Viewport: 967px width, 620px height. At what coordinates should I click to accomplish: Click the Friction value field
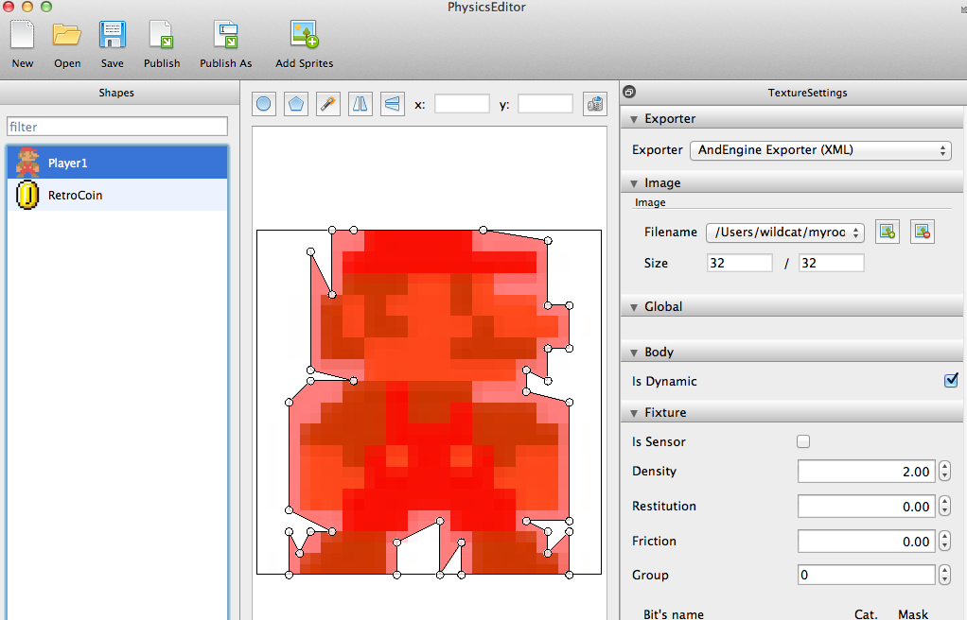[867, 542]
